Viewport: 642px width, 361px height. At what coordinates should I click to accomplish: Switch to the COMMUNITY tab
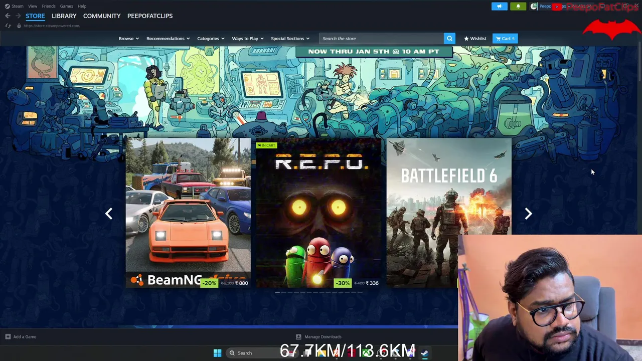pyautogui.click(x=102, y=16)
